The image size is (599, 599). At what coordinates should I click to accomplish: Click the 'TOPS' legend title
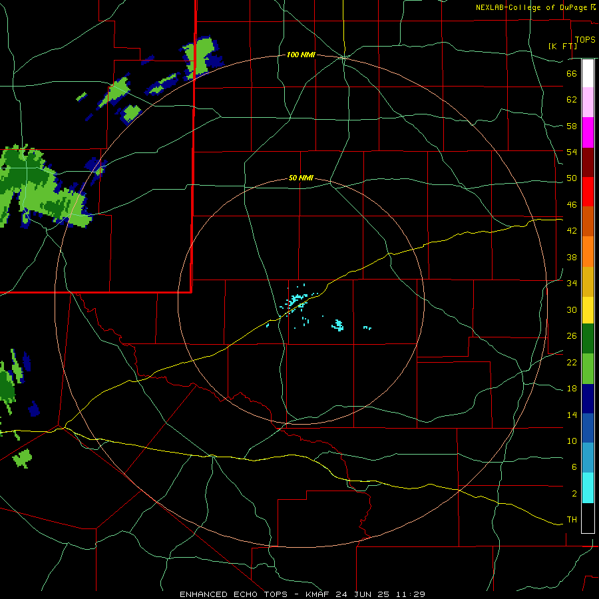click(x=585, y=40)
